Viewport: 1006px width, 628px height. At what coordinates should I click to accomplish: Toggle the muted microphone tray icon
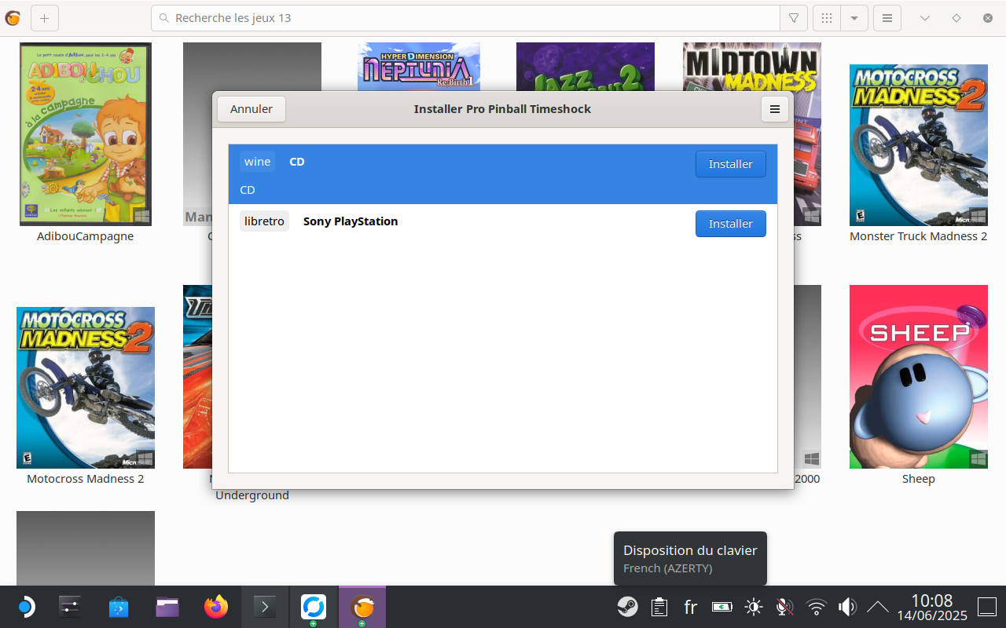[x=784, y=607]
